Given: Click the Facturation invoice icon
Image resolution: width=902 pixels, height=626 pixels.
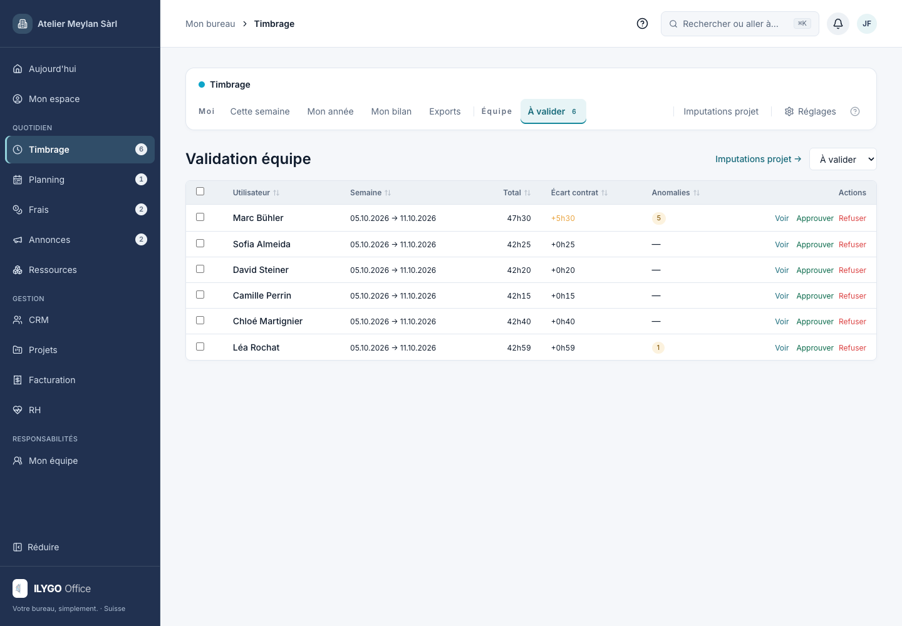Looking at the screenshot, I should click(18, 380).
